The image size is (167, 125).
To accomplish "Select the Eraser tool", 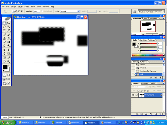I will (4, 42).
